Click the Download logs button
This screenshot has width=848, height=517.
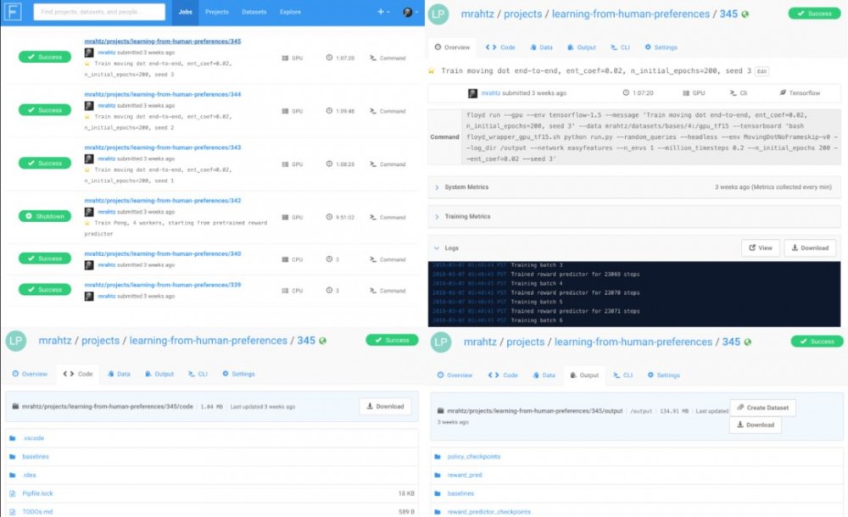click(x=810, y=247)
